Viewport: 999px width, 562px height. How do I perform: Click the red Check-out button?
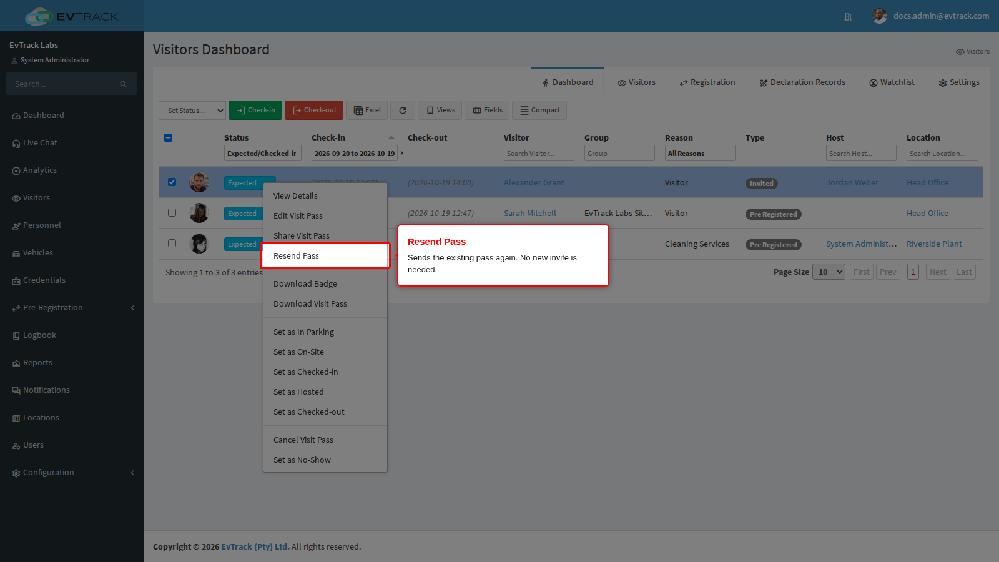pyautogui.click(x=314, y=111)
